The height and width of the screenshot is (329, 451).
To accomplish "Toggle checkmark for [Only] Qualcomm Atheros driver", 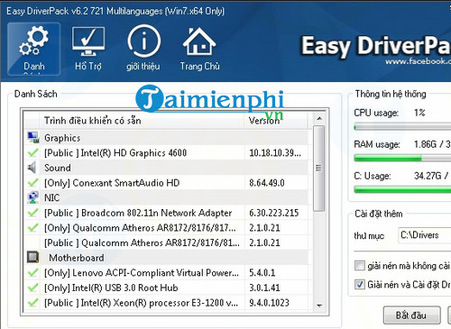I will pos(32,228).
